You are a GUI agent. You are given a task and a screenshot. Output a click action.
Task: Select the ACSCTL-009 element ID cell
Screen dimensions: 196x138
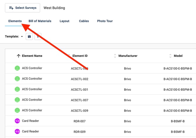click(79, 111)
